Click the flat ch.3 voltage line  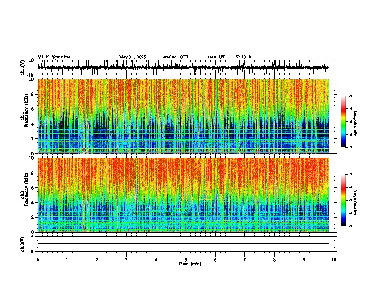tap(183, 244)
